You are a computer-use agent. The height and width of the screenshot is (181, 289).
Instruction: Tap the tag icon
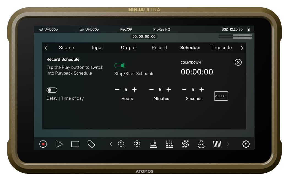point(91,144)
